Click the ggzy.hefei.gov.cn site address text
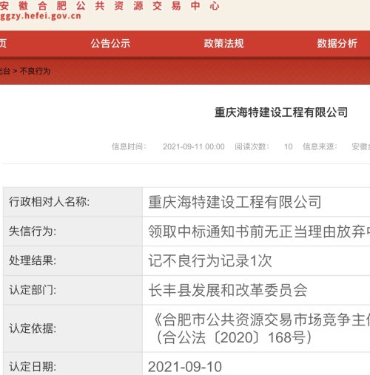 [x=41, y=16]
